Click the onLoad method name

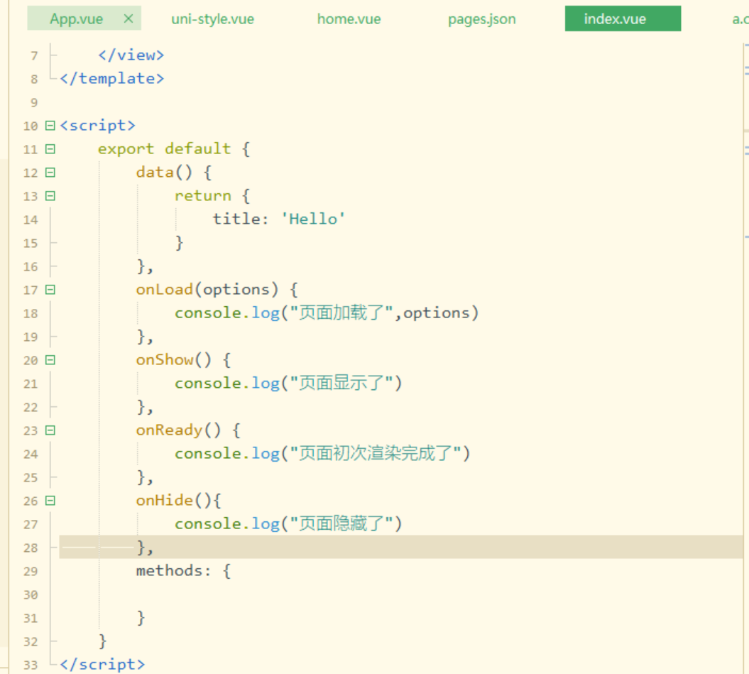click(164, 289)
